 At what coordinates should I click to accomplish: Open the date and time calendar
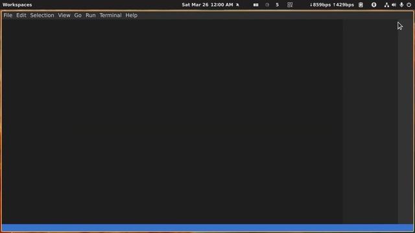pos(207,5)
